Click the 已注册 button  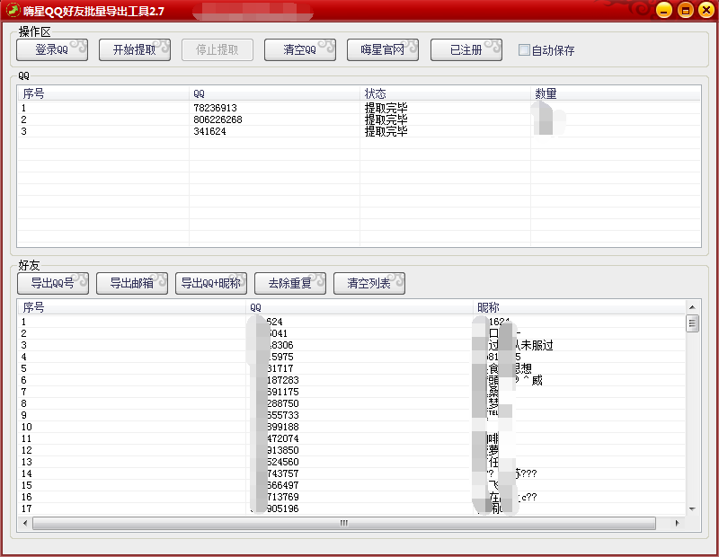466,49
